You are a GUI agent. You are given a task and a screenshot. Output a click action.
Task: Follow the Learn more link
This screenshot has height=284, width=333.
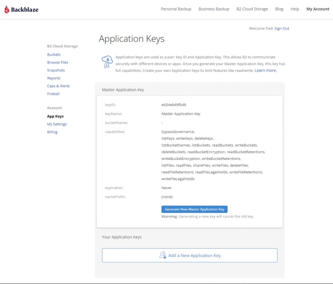tap(265, 70)
